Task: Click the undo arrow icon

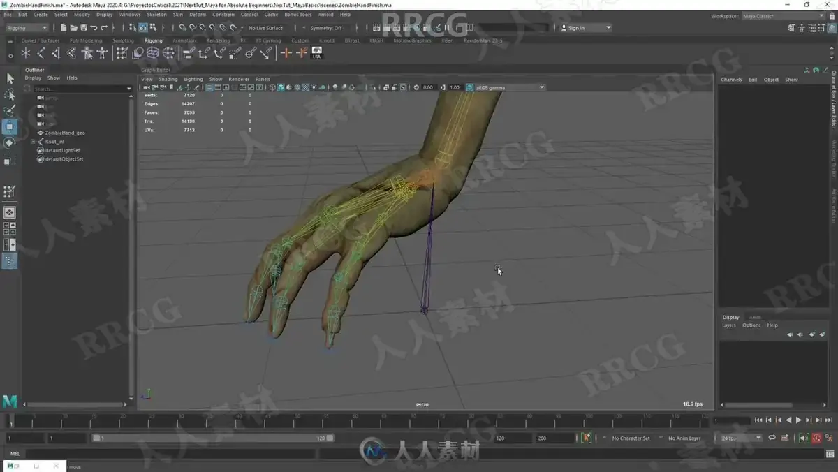Action: 94,28
